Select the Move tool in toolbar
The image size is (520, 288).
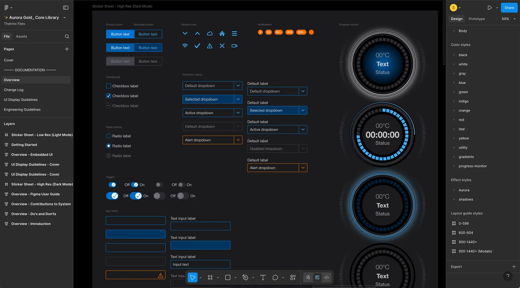[193, 277]
